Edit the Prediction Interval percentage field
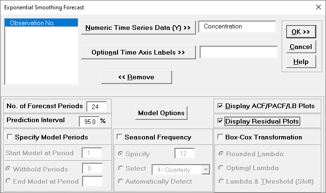The image size is (326, 193). tap(88, 121)
